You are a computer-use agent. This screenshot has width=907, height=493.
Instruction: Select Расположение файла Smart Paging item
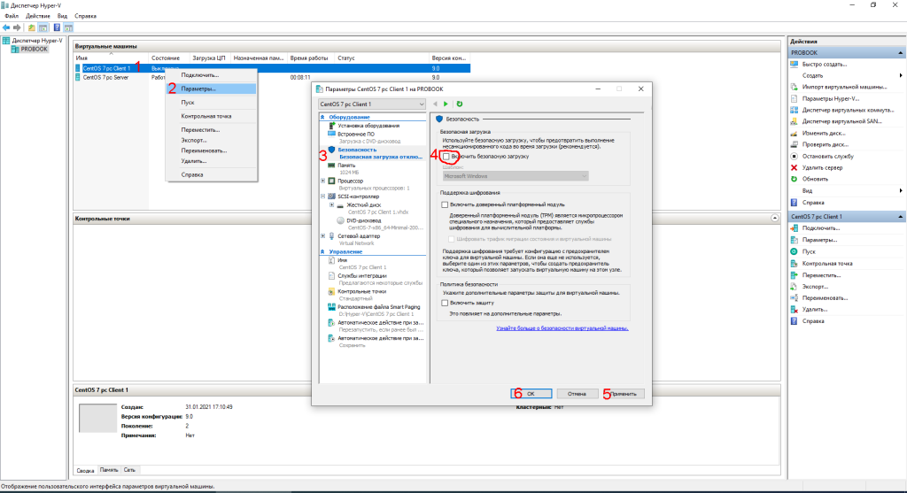[379, 307]
